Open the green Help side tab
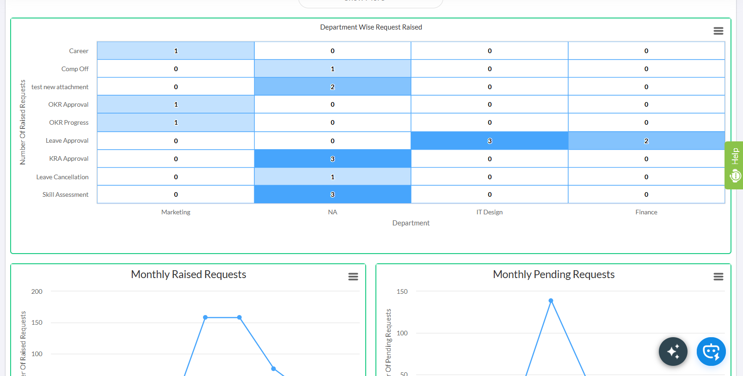This screenshot has width=743, height=376. pos(734,165)
